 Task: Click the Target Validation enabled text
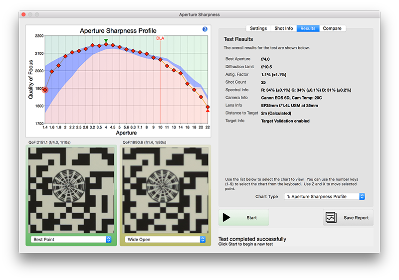pos(285,121)
